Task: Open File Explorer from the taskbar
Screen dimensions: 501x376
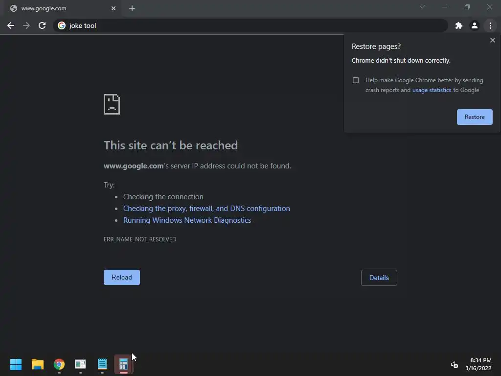Action: (x=37, y=364)
